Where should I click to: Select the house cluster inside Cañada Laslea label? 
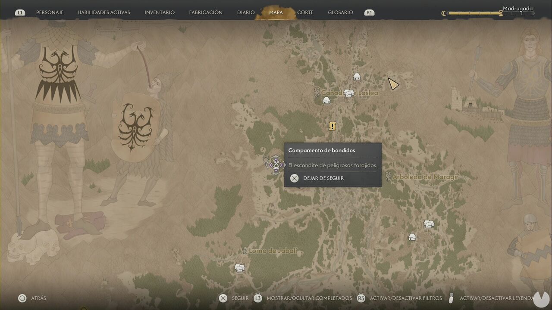[349, 93]
